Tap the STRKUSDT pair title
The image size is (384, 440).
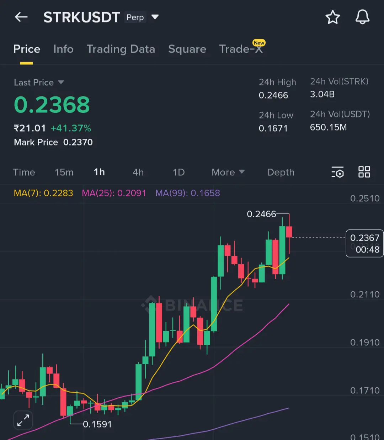[x=82, y=17]
